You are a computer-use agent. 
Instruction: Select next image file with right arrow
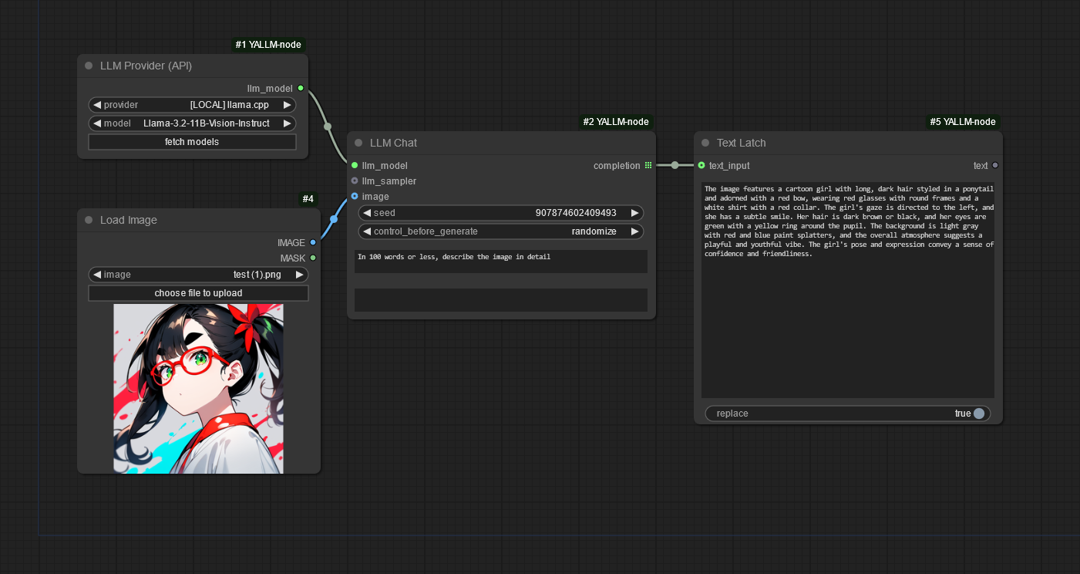[300, 275]
